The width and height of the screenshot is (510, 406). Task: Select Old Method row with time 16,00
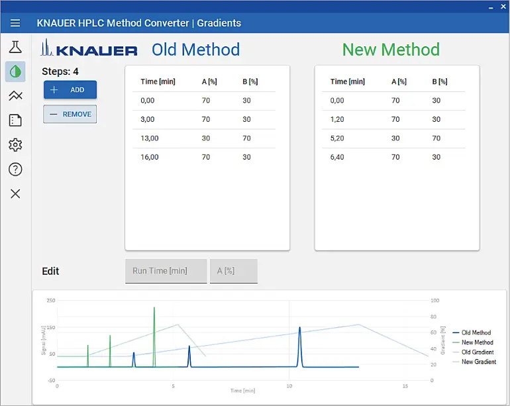click(204, 157)
